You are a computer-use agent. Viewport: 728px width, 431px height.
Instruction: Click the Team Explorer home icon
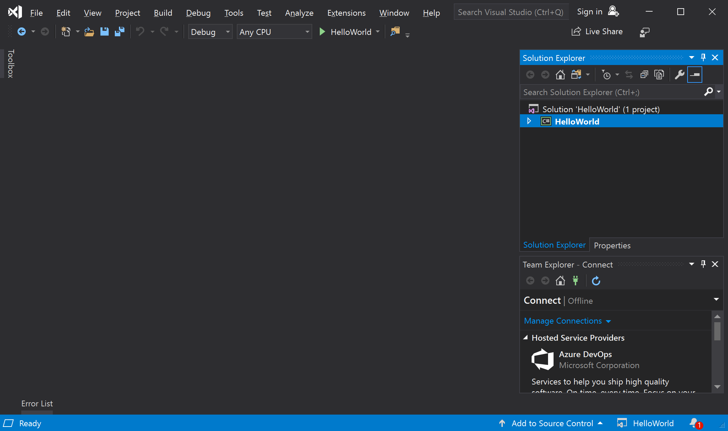pyautogui.click(x=560, y=280)
